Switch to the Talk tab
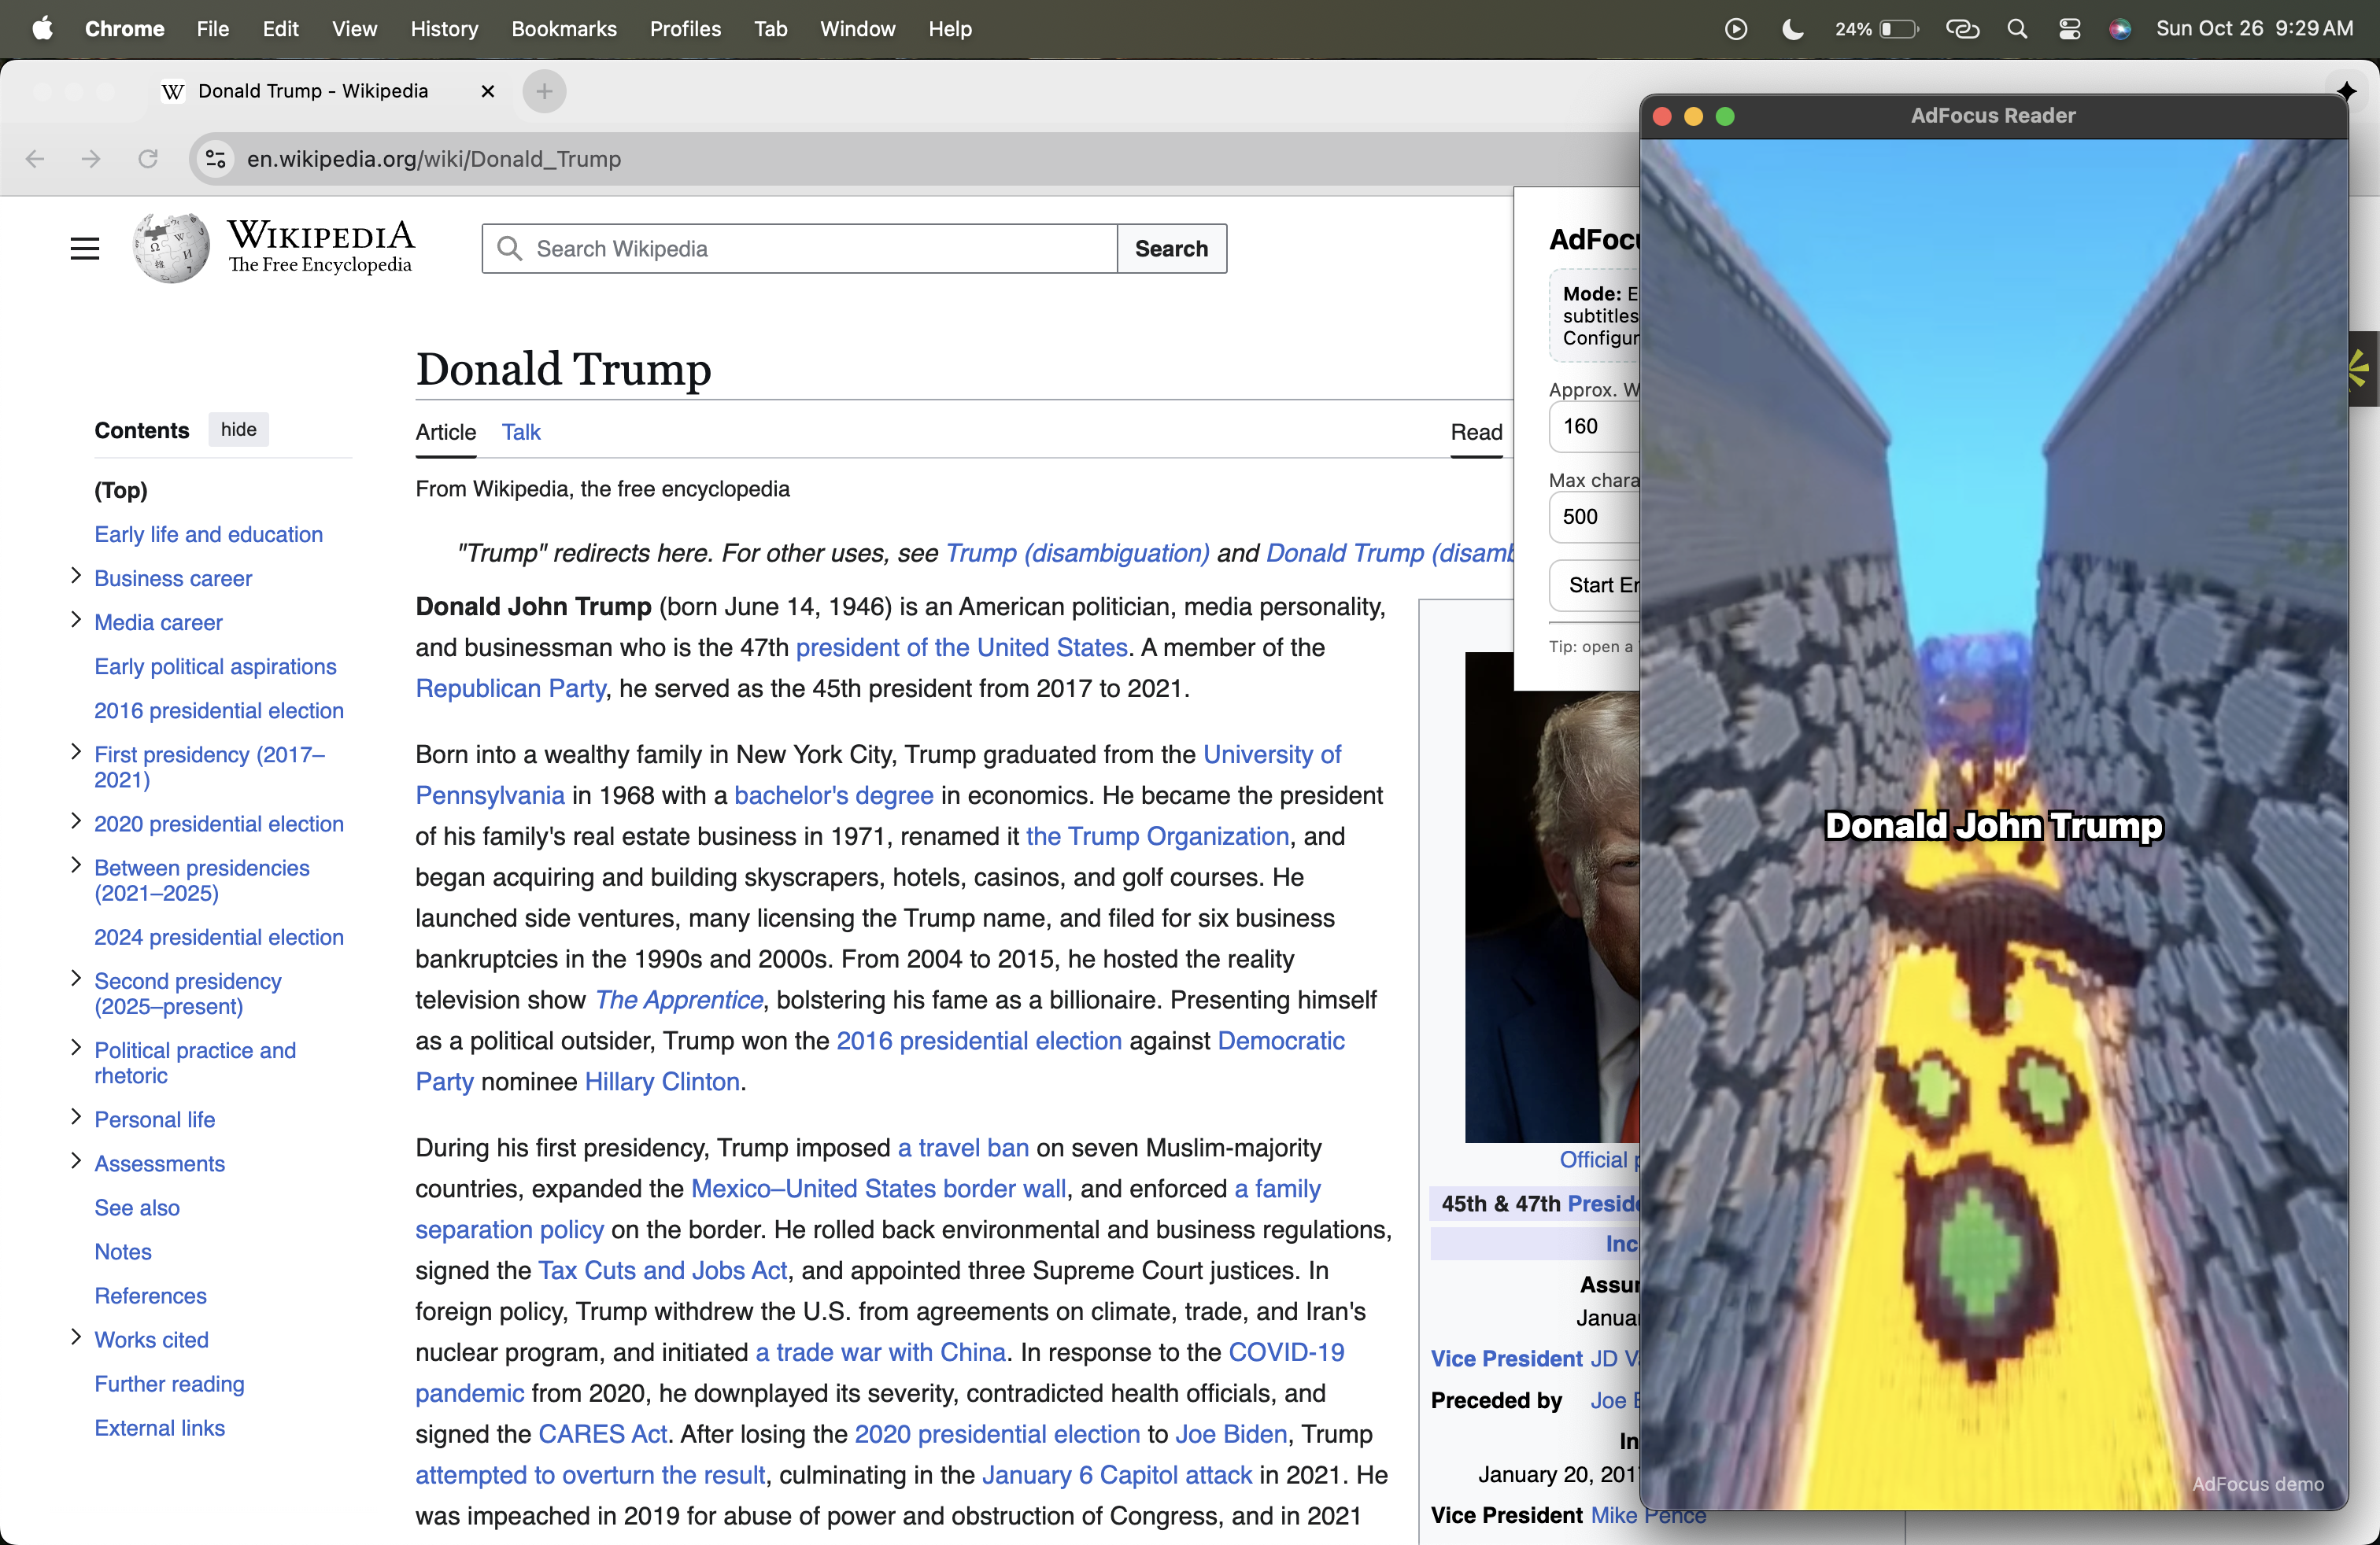The width and height of the screenshot is (2380, 1545). pos(520,432)
